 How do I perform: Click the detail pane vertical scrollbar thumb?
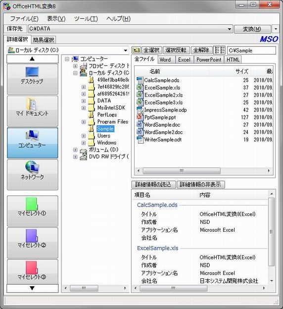pos(272,232)
